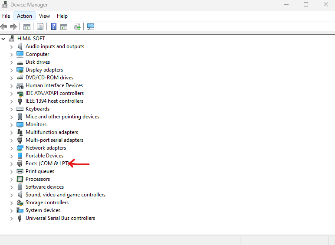Image resolution: width=335 pixels, height=245 pixels.
Task: Expand Ports (COM & LPT) node
Action: point(11,164)
